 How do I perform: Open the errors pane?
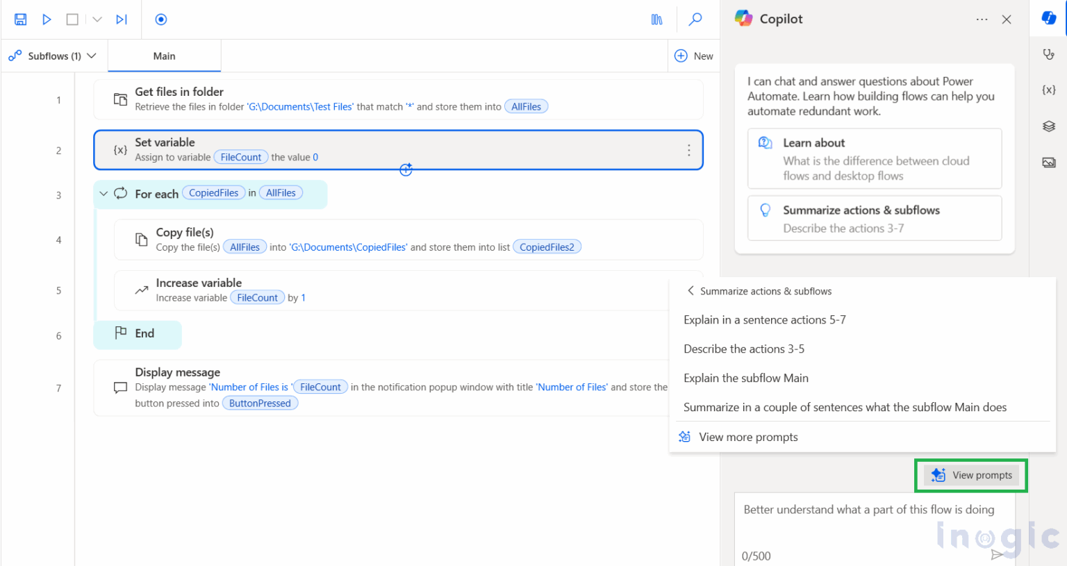pos(1048,53)
